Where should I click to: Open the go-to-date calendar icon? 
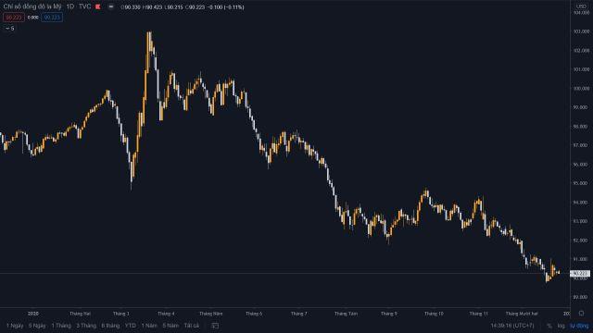(x=215, y=326)
